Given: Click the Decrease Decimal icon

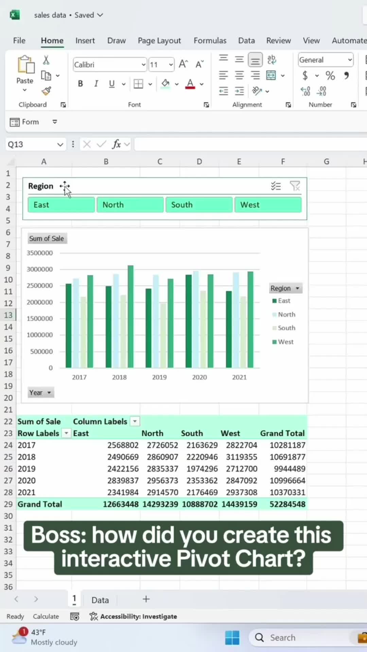Looking at the screenshot, I should (x=321, y=91).
